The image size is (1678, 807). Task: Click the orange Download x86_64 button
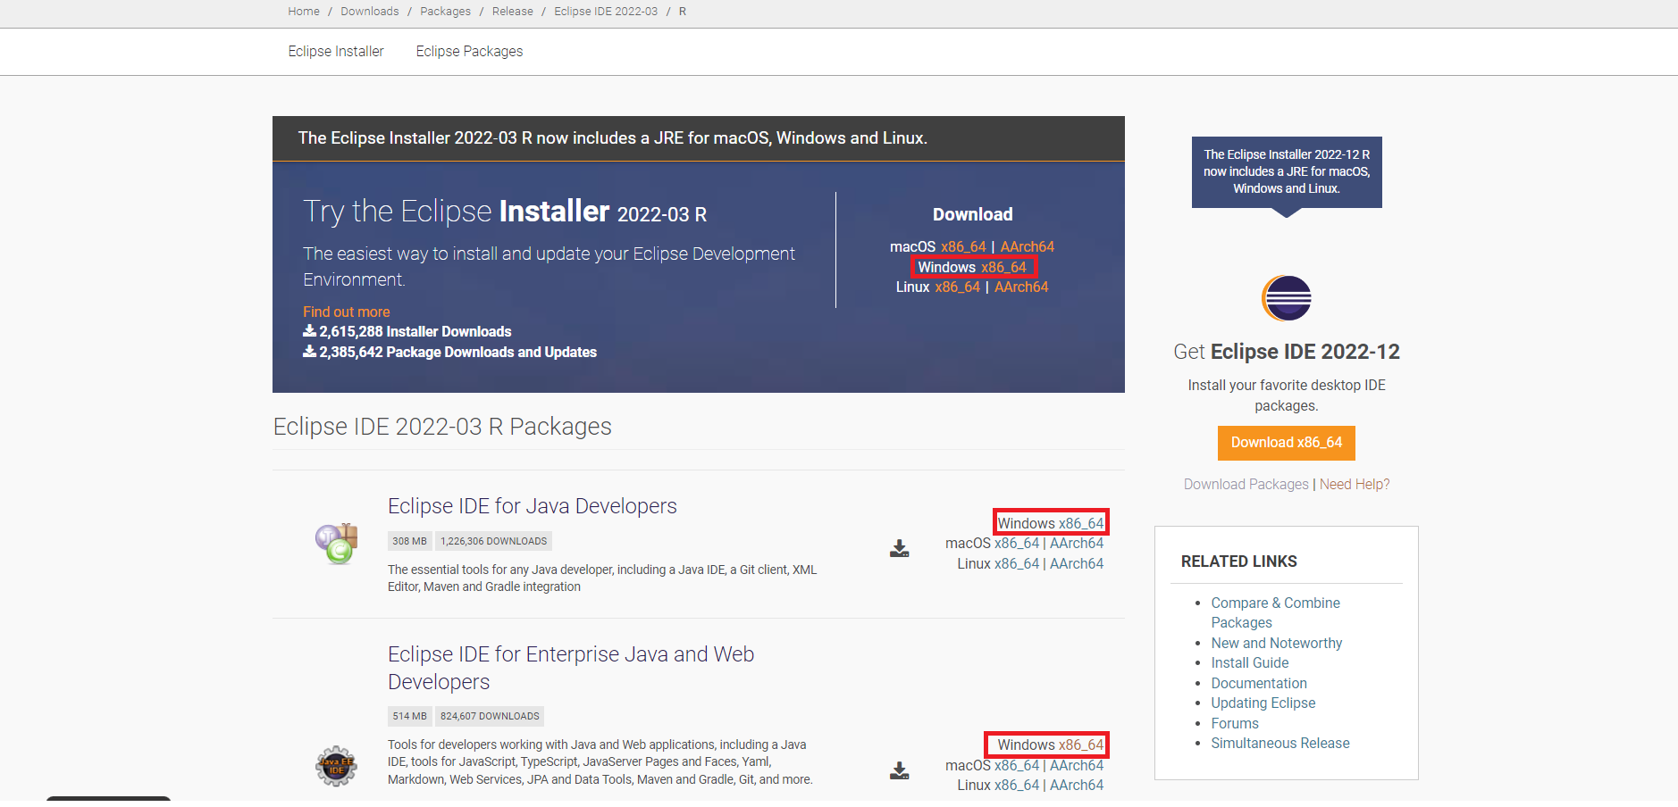pyautogui.click(x=1287, y=443)
